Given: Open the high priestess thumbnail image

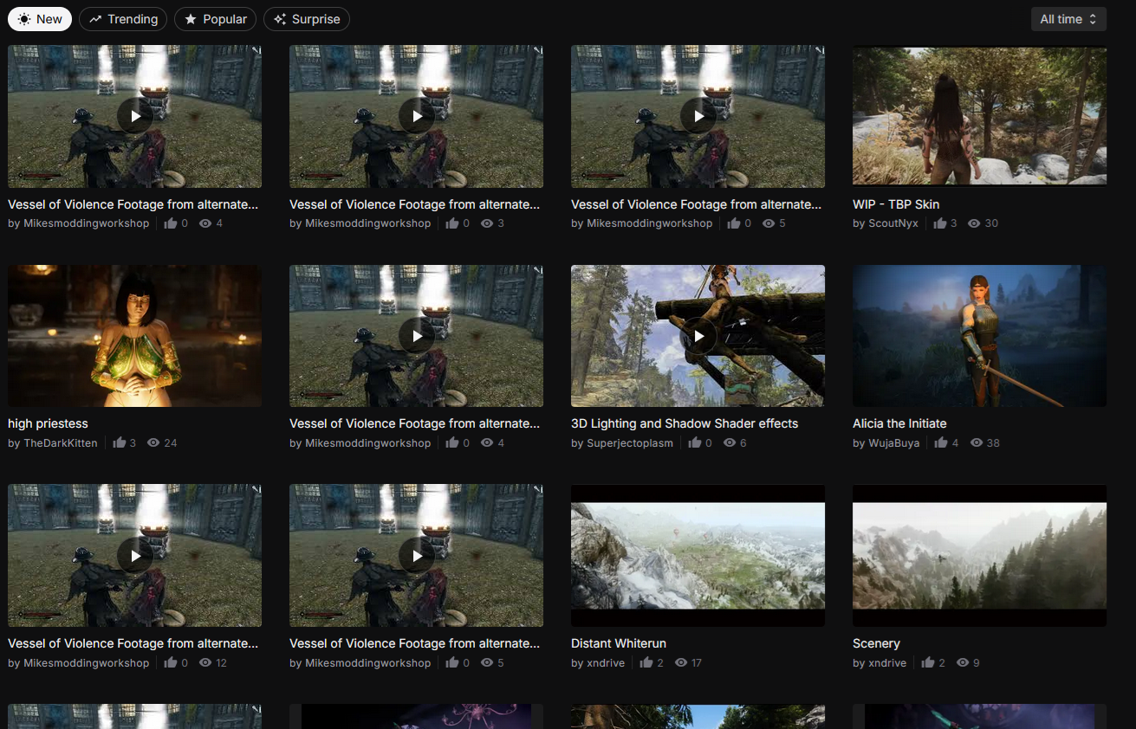Looking at the screenshot, I should click(x=134, y=336).
